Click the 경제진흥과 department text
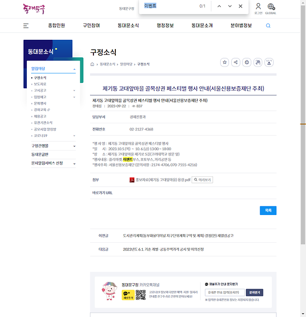Viewport: 306px width, 317px height. [x=138, y=117]
